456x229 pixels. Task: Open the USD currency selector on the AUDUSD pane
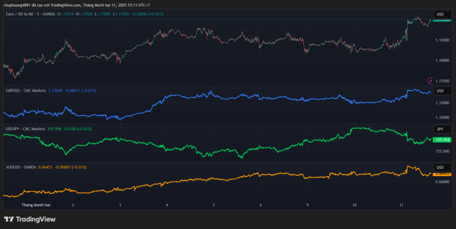click(x=440, y=167)
